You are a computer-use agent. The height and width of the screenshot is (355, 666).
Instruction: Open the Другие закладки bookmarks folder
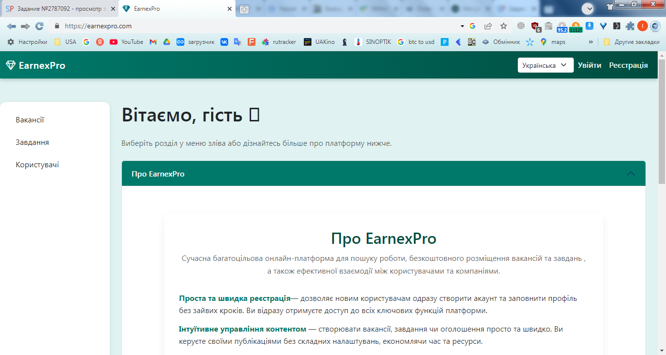(x=631, y=42)
